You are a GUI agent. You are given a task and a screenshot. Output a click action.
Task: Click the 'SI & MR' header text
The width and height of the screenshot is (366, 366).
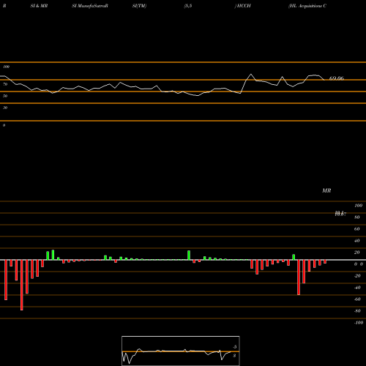tap(39, 6)
